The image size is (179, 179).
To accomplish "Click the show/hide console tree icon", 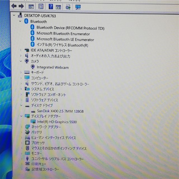I will pos(31,7).
